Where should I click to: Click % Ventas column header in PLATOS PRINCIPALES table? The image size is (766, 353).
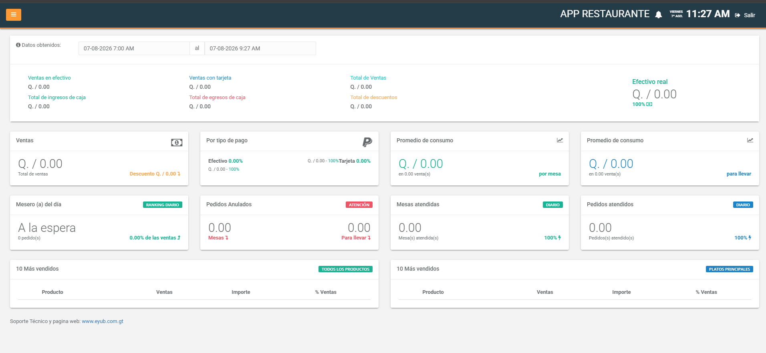point(706,292)
